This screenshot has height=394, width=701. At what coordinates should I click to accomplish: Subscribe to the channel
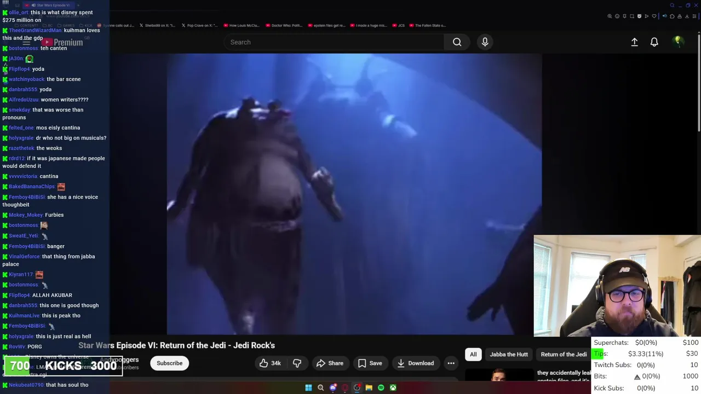tap(169, 363)
